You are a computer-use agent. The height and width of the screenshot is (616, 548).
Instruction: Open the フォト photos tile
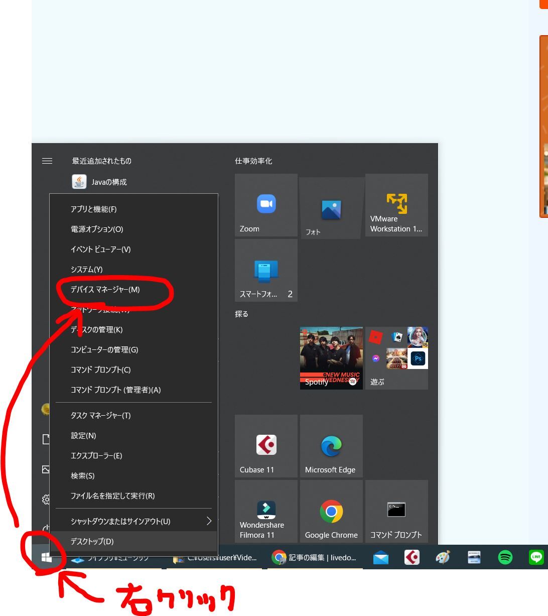[x=331, y=207]
